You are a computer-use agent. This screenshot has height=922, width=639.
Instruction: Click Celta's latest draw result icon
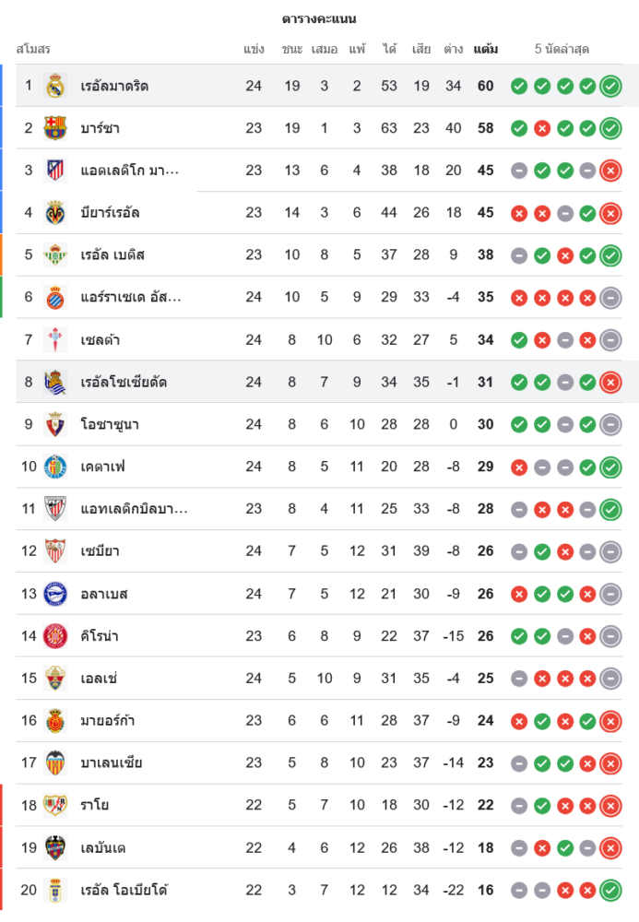(610, 340)
